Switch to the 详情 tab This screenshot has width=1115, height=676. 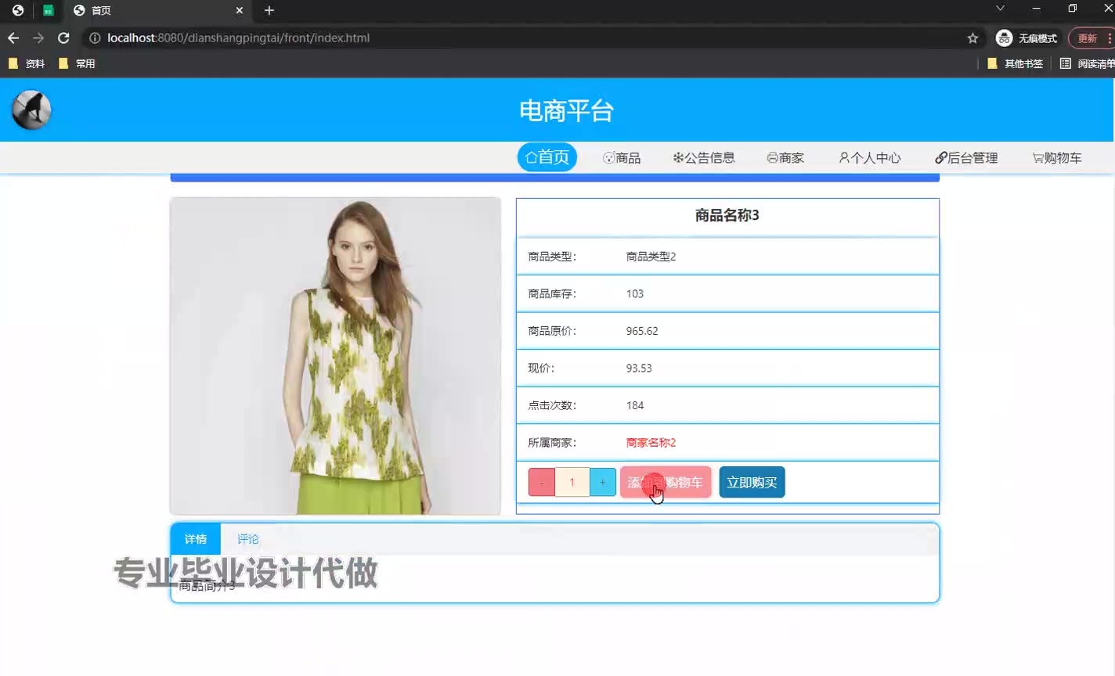point(196,539)
